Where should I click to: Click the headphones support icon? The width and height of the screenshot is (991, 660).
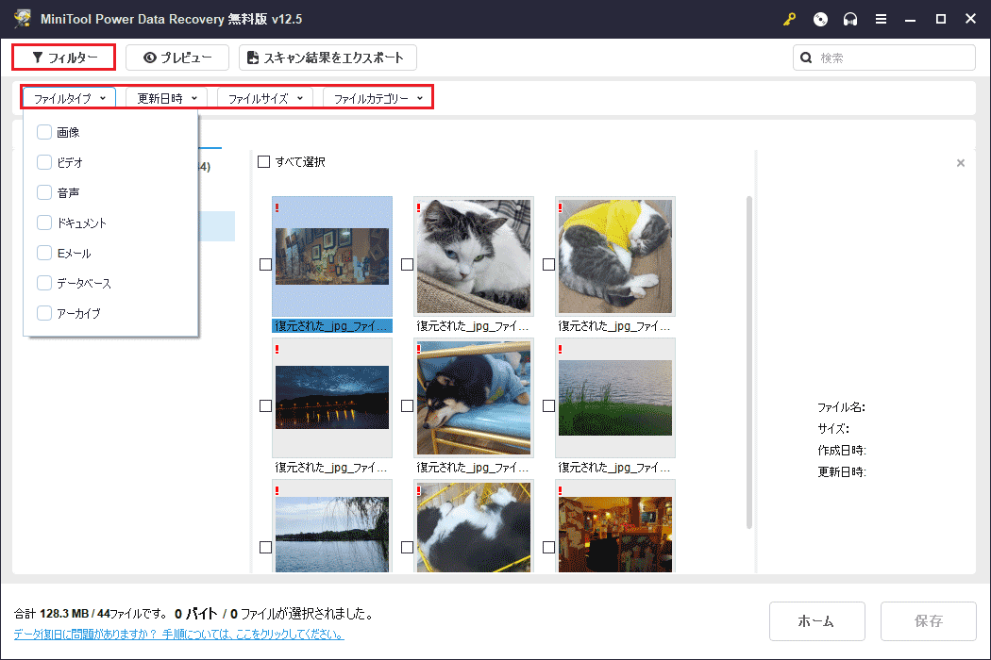click(x=850, y=20)
